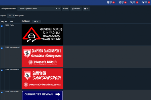Open the records-per-page dropdown showing 10

11,15
